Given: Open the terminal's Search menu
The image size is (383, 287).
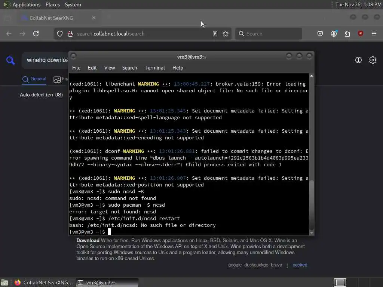Looking at the screenshot, I should [130, 68].
